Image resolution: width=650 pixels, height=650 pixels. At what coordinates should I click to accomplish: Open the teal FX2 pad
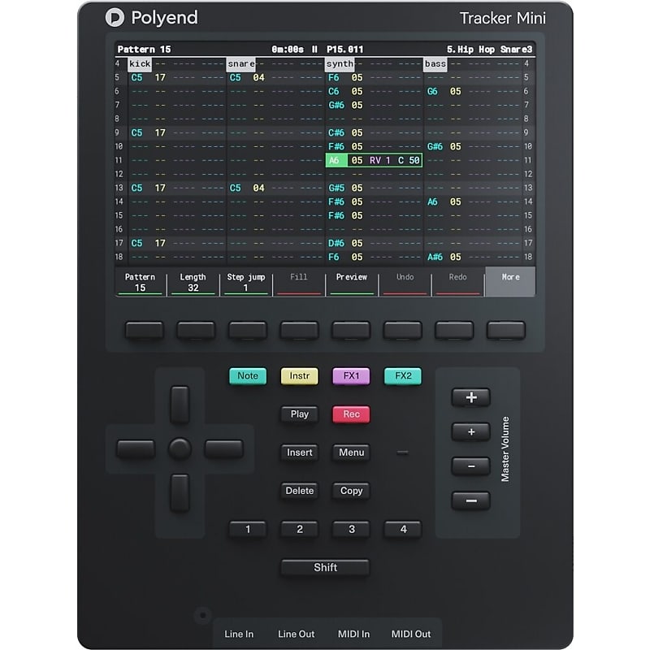(x=401, y=376)
